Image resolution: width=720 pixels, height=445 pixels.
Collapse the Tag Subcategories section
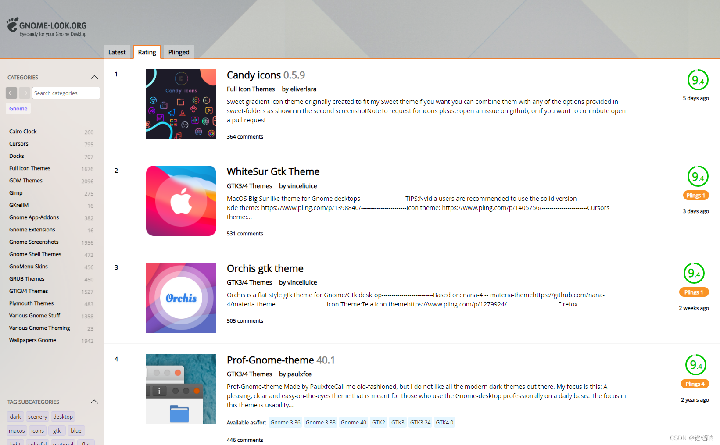[94, 402]
